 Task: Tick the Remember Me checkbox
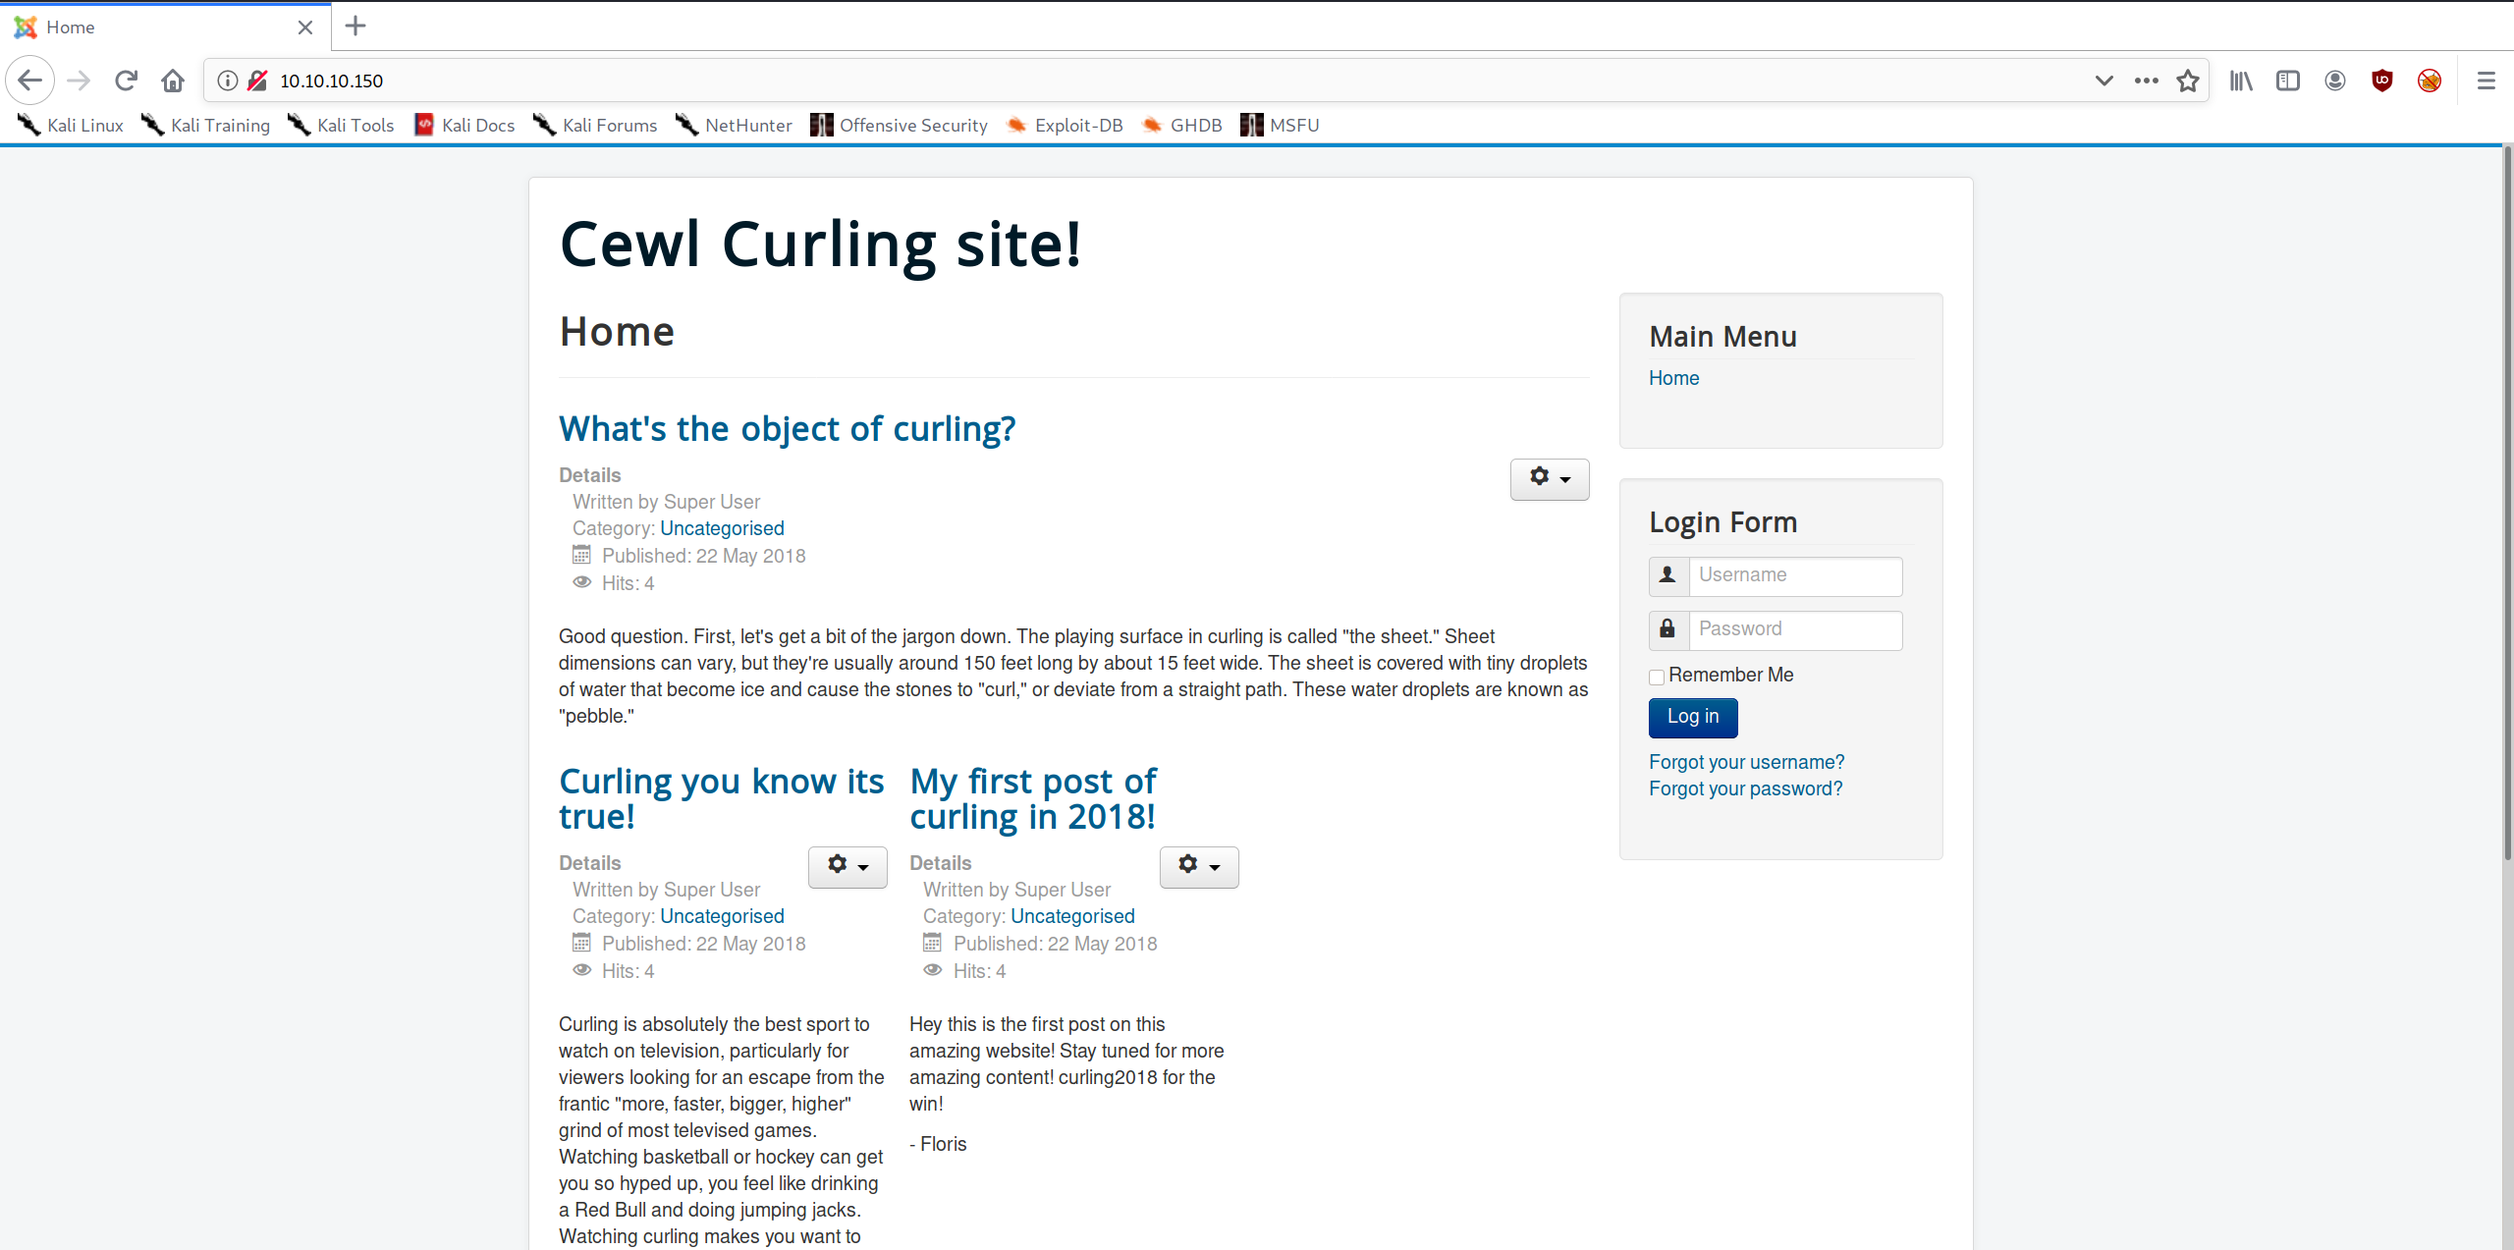(1657, 677)
